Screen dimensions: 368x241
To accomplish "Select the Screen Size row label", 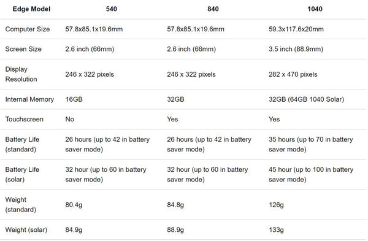I will click(x=23, y=49).
